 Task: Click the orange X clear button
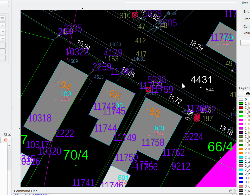click(6, 140)
